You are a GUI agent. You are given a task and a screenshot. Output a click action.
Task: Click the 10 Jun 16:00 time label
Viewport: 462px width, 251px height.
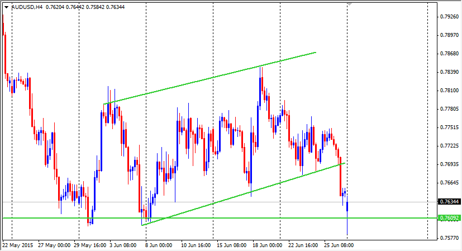[x=196, y=245]
